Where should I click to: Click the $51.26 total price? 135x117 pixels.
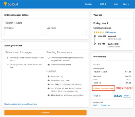[118, 96]
